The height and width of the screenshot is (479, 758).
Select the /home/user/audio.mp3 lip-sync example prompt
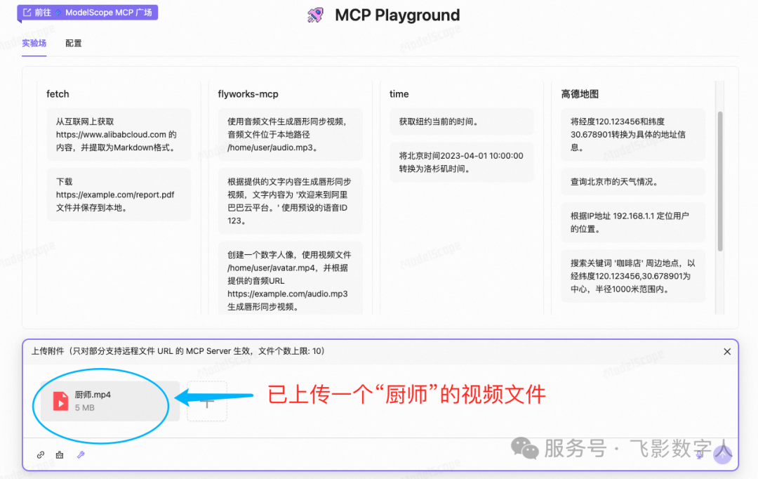(x=290, y=135)
